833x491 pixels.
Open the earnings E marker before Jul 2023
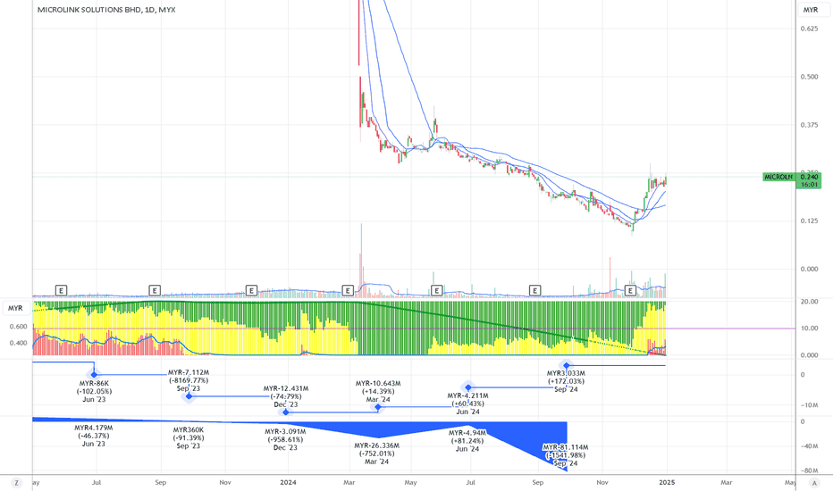pos(61,290)
